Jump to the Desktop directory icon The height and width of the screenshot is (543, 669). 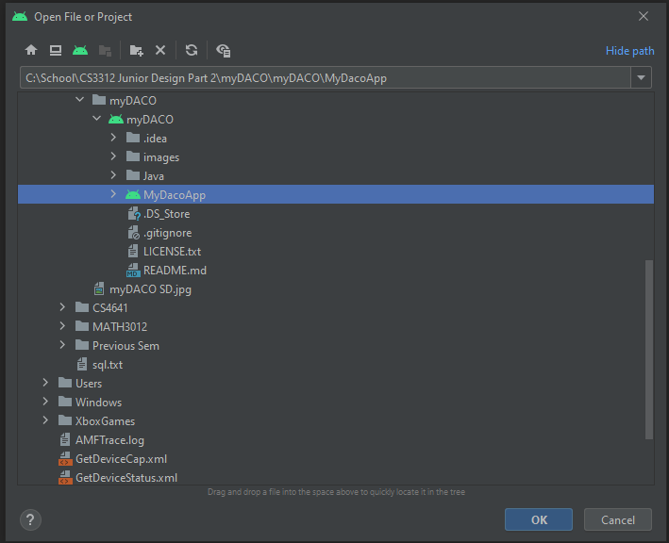pyautogui.click(x=56, y=50)
